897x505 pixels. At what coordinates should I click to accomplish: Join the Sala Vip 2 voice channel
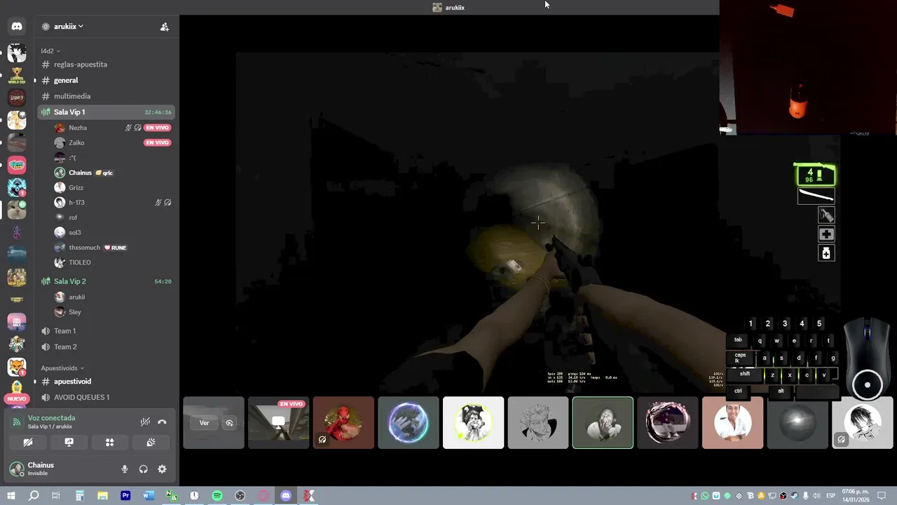tap(105, 281)
